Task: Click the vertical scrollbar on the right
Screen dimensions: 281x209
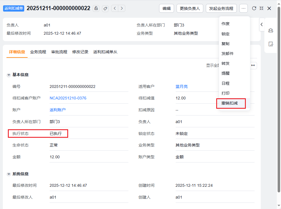Action: coord(279,99)
